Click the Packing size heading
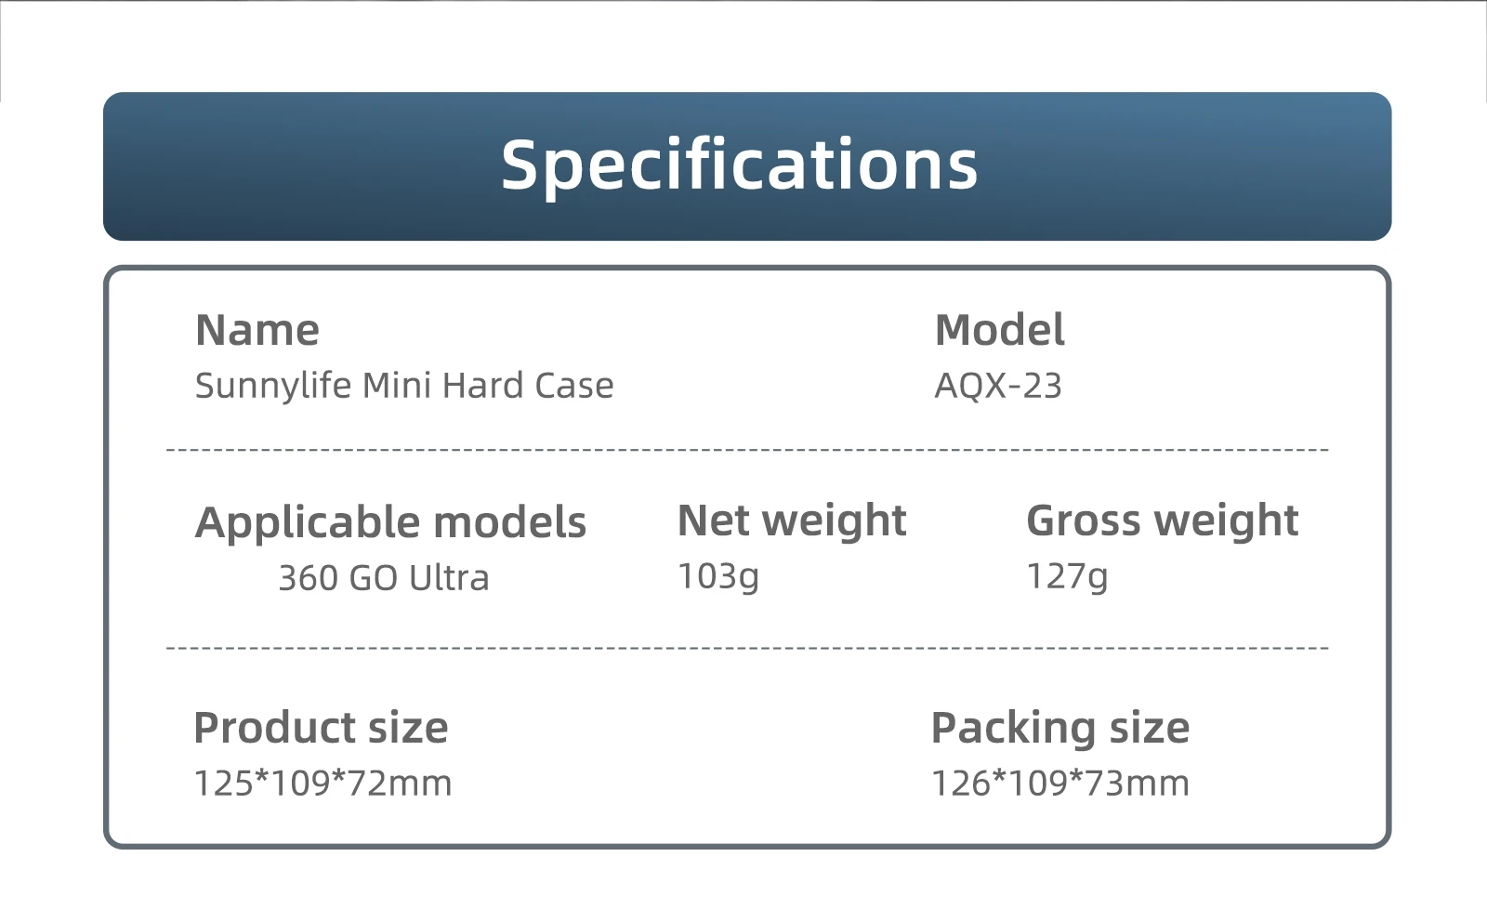This screenshot has height=909, width=1487. coord(1059,728)
